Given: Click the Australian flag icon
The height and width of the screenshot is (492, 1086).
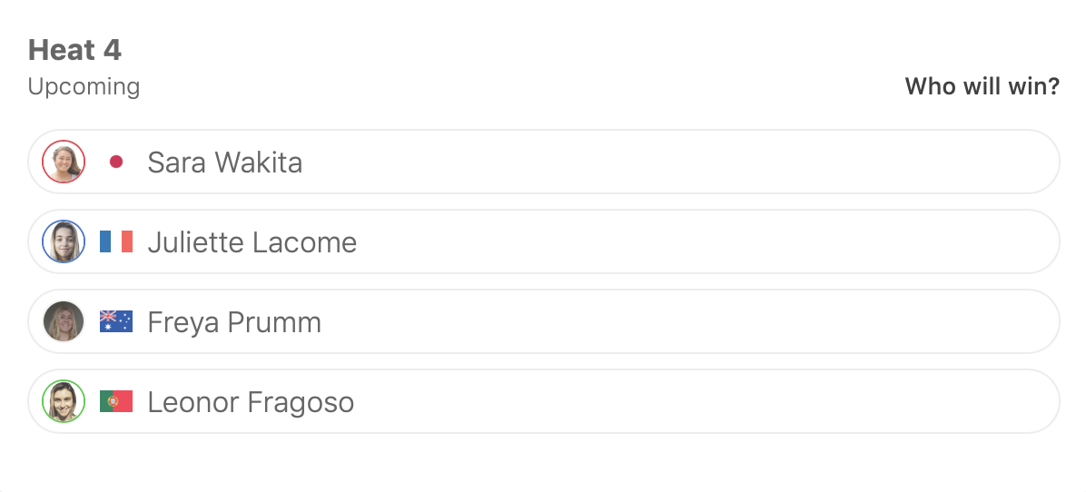Looking at the screenshot, I should pos(116,322).
